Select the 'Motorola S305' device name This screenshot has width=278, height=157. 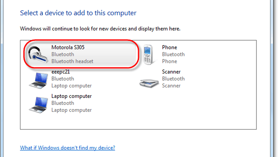[x=68, y=48]
